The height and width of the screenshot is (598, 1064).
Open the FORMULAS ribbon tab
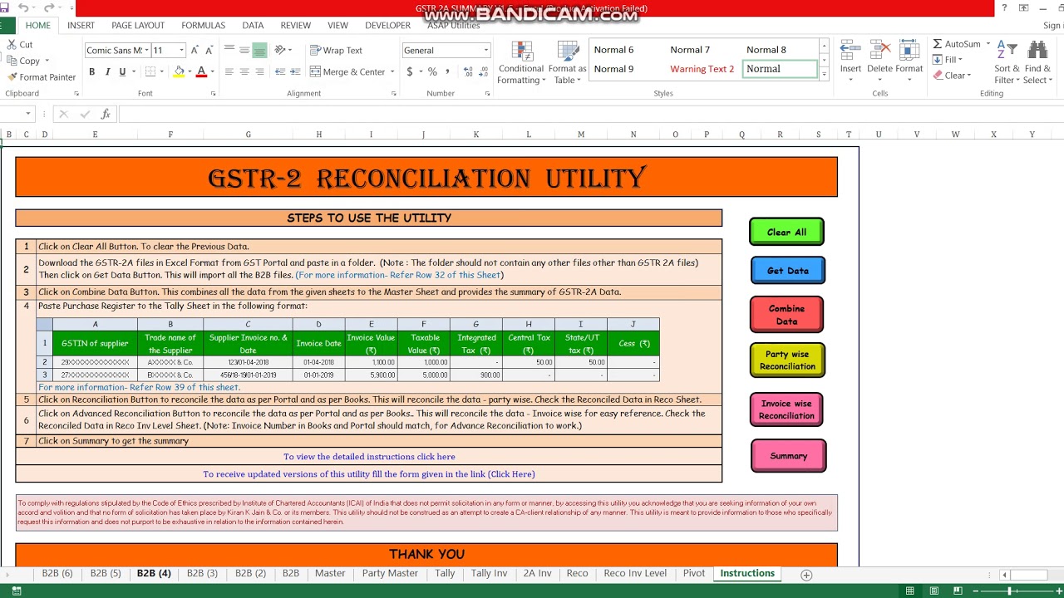point(203,26)
